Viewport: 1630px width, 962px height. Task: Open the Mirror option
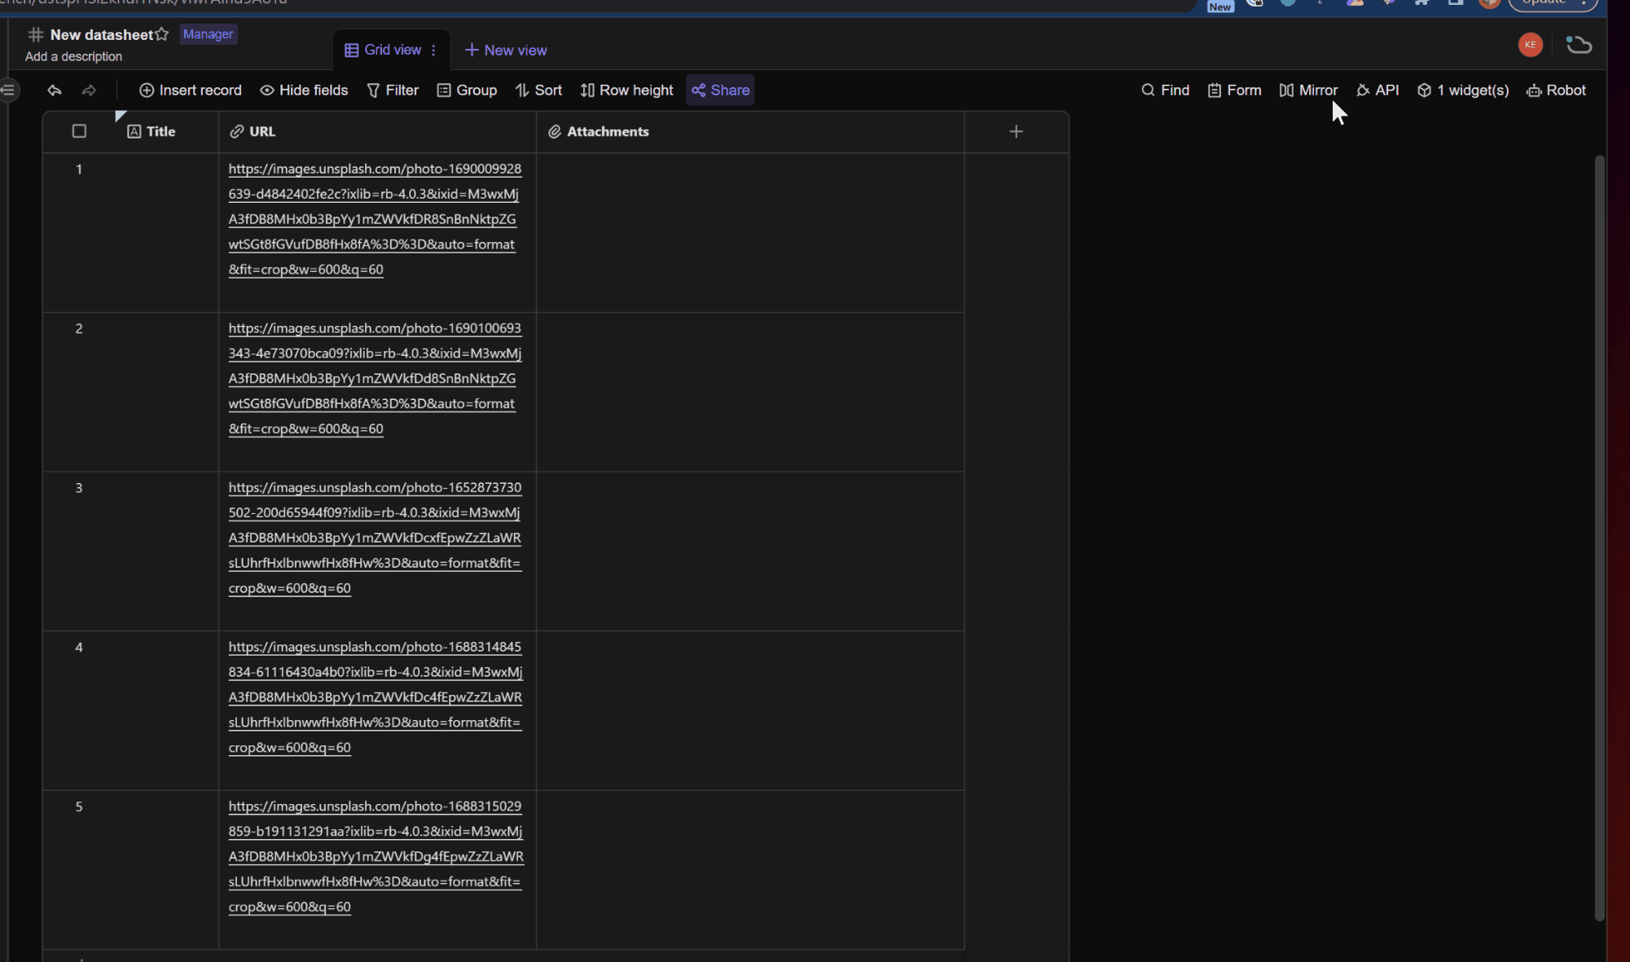(1308, 90)
